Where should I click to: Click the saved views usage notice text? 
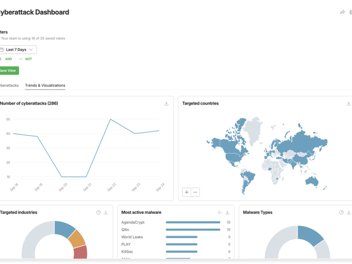click(x=33, y=38)
